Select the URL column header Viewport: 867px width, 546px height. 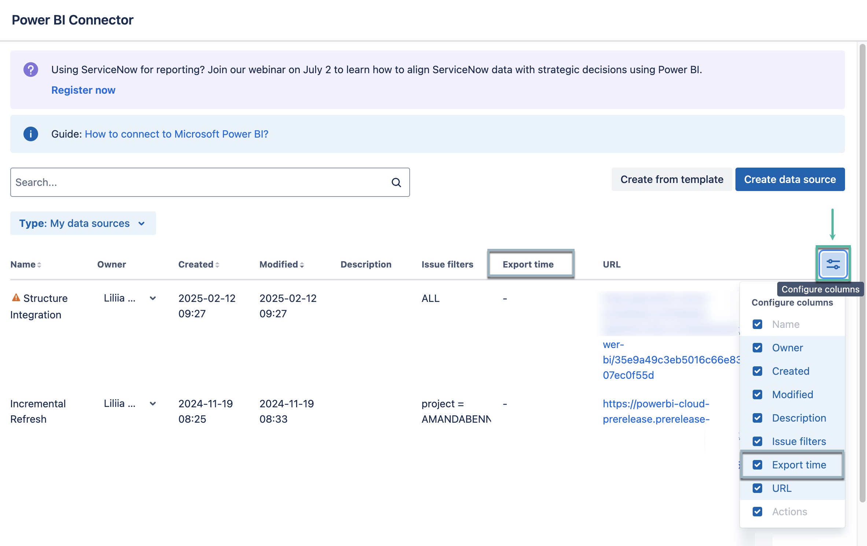(x=611, y=264)
